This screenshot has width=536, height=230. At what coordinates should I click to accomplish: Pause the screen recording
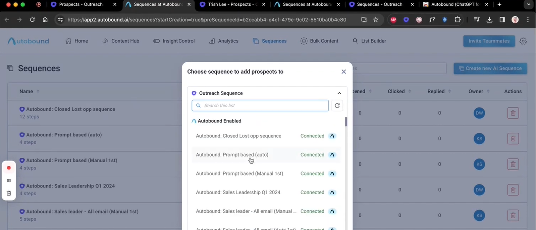(9, 181)
